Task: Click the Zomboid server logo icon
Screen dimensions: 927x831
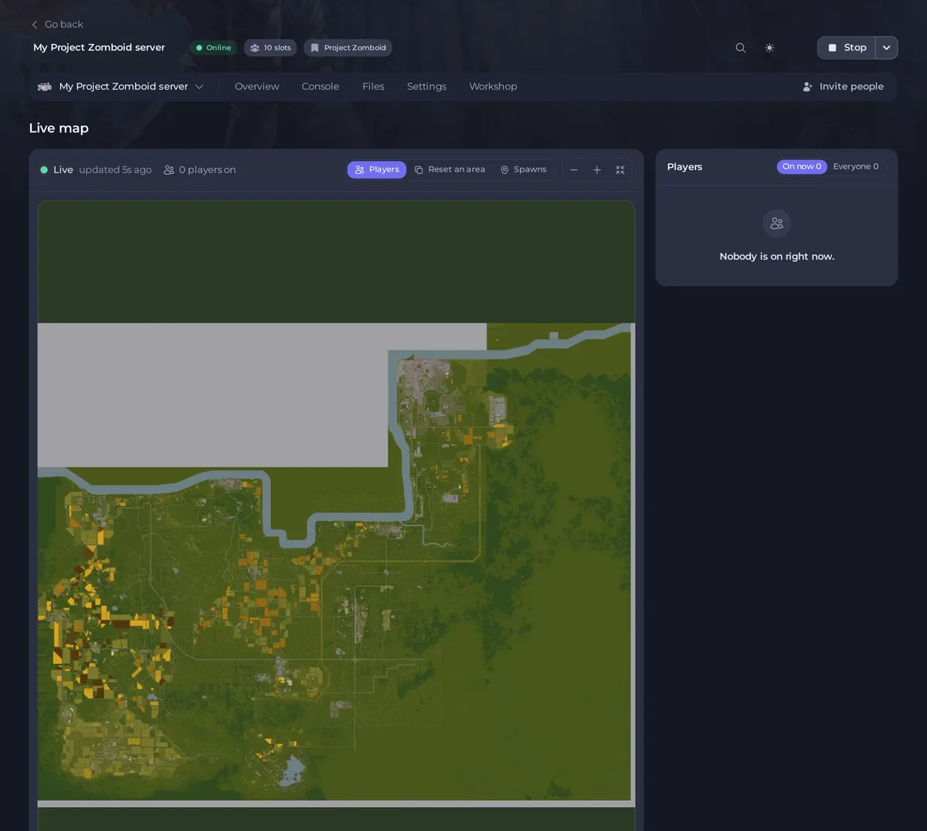Action: click(x=45, y=87)
